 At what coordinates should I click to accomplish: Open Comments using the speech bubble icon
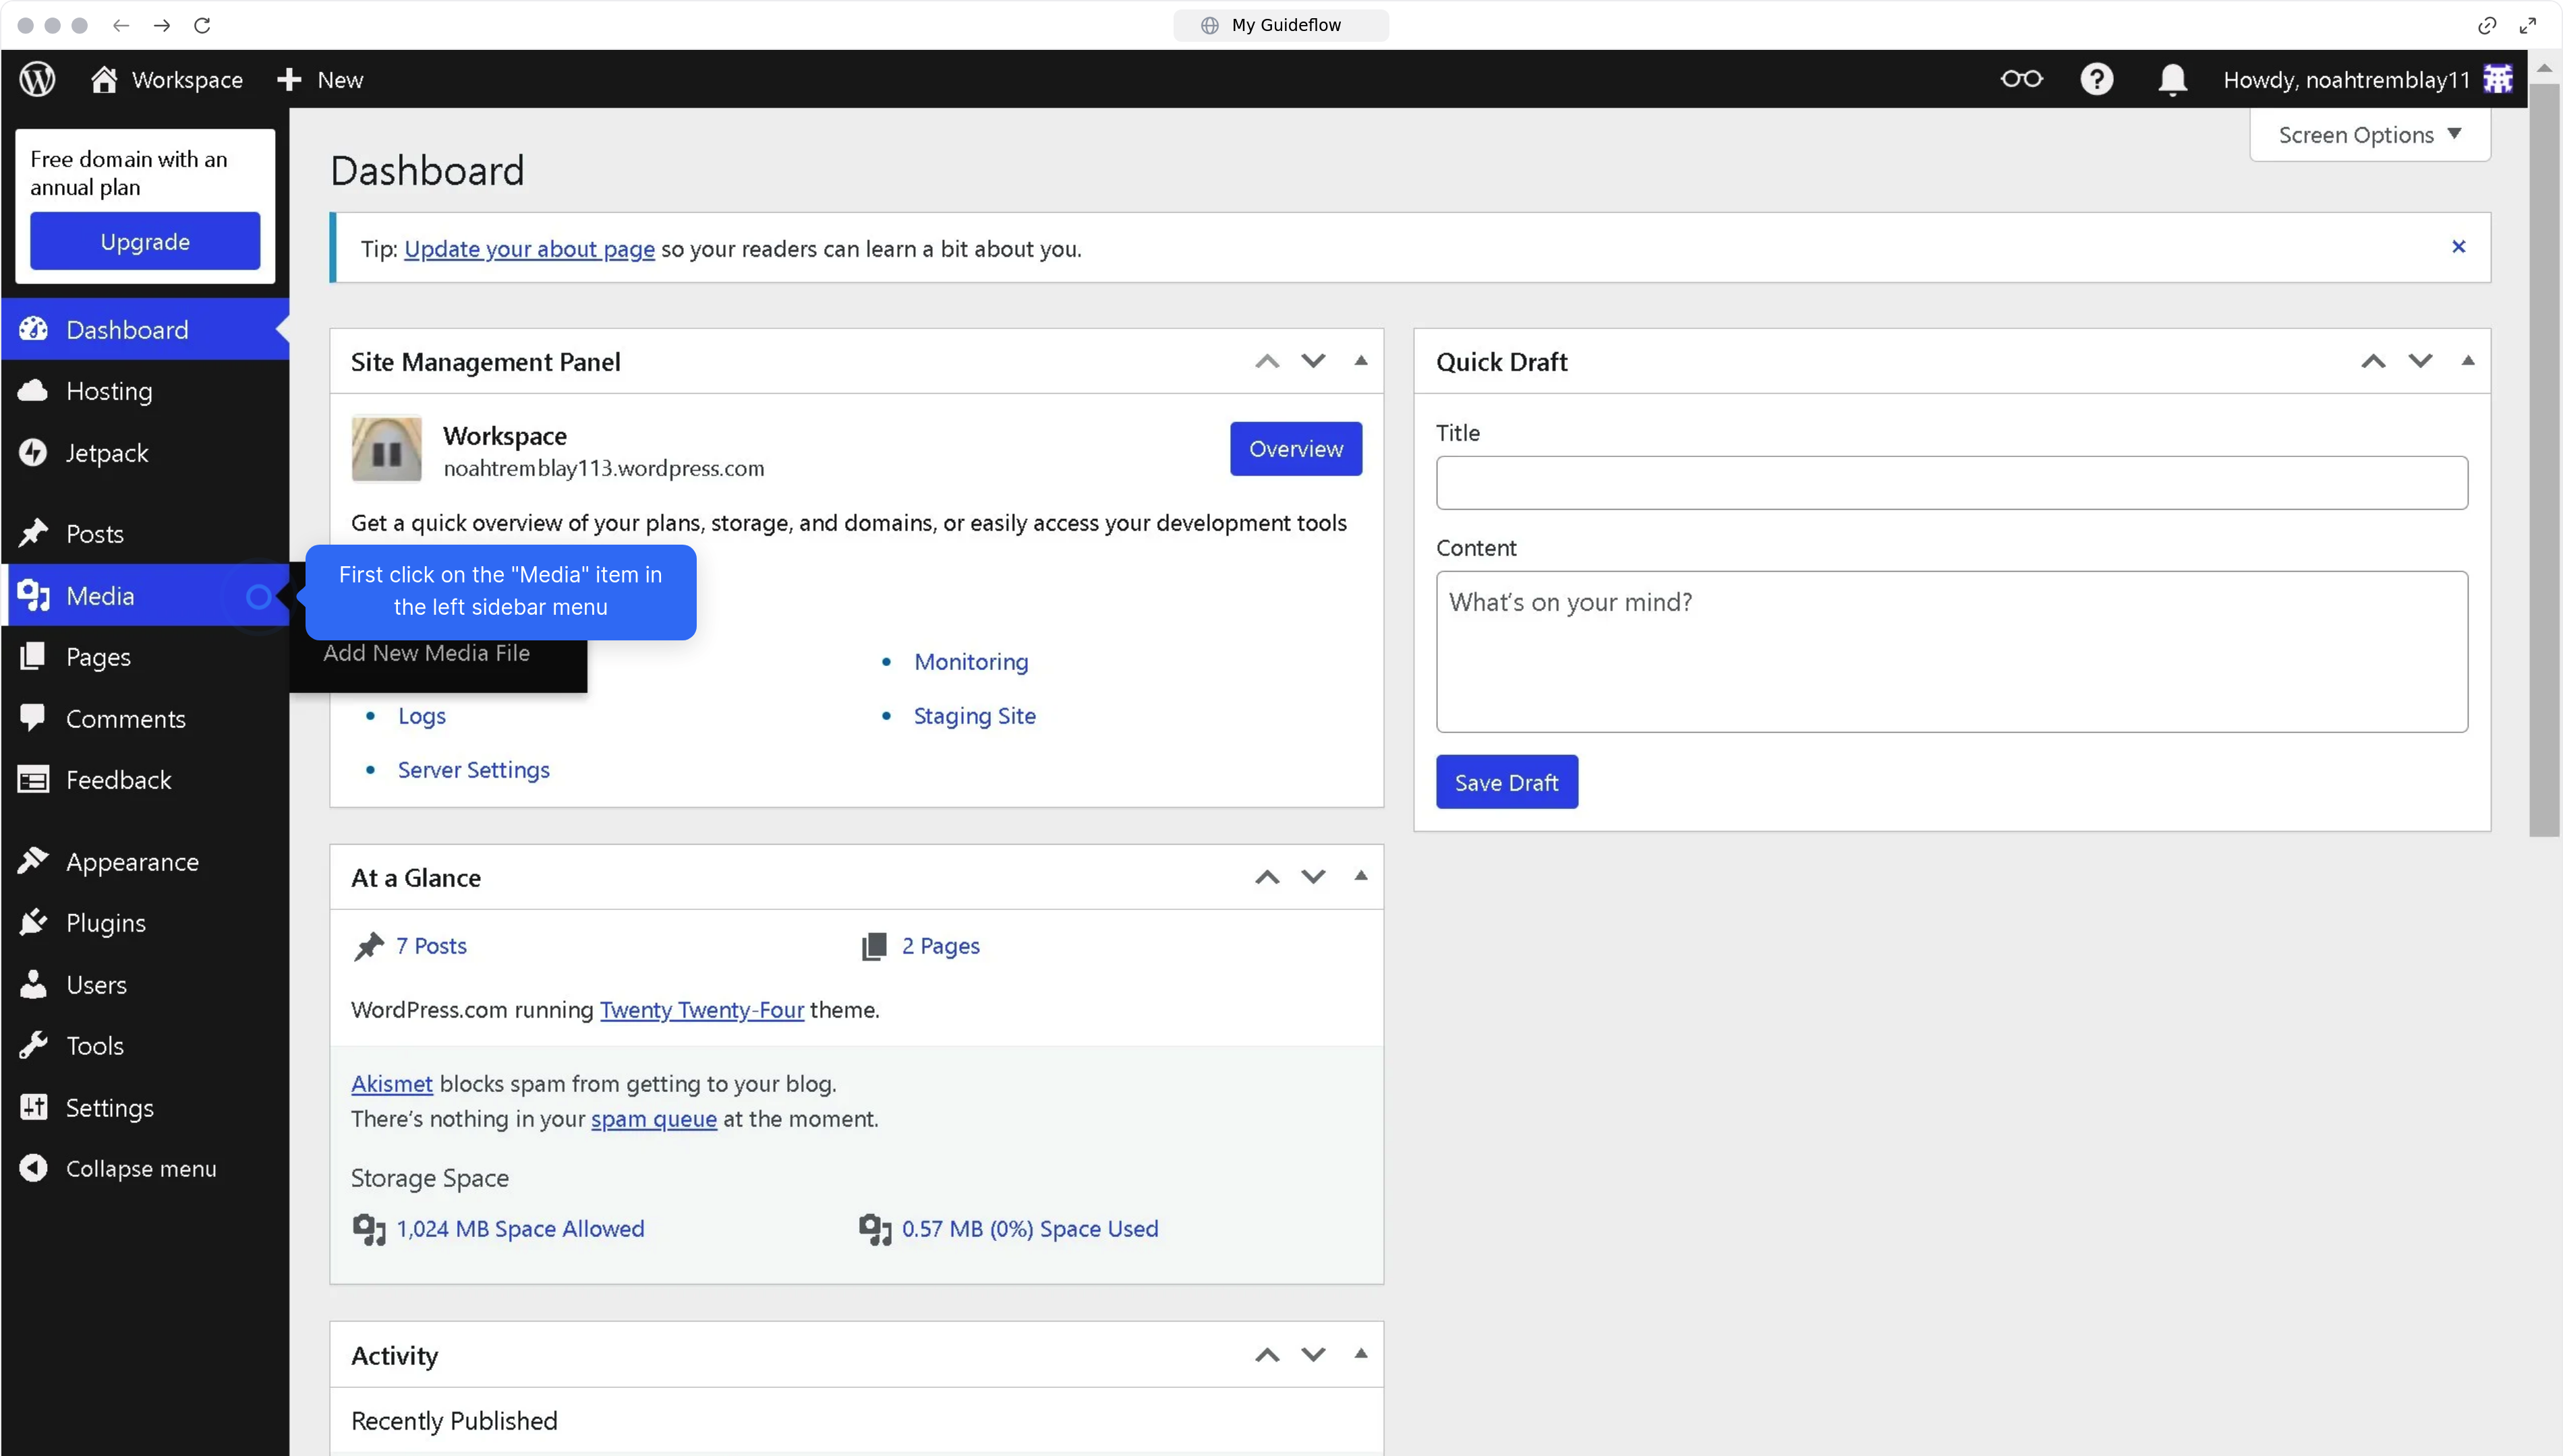point(33,718)
